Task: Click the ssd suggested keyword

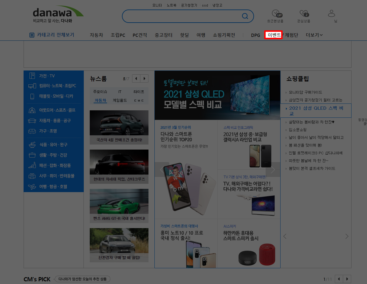Action: point(205,5)
